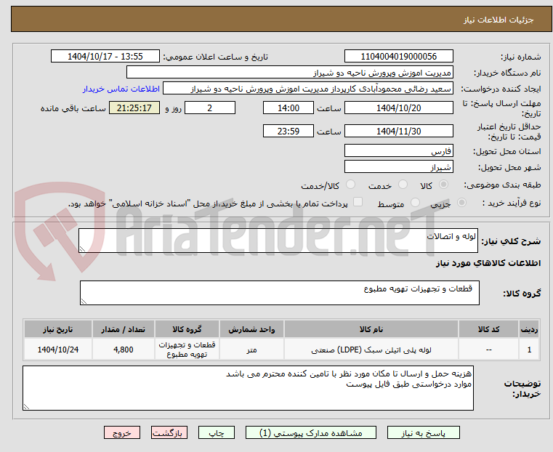Click the 'تعداد / مقدار' column header
The width and height of the screenshot is (553, 452).
[123, 329]
